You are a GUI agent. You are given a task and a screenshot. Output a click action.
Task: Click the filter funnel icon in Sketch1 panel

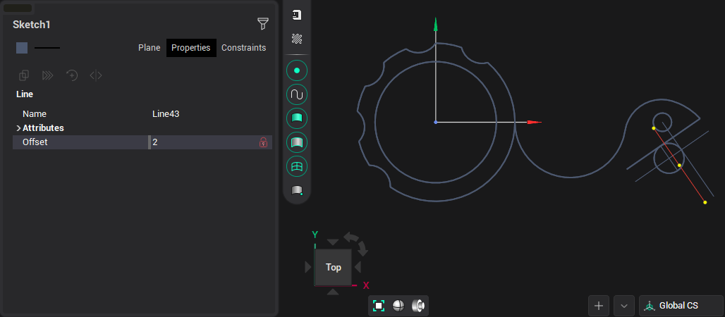(x=262, y=24)
